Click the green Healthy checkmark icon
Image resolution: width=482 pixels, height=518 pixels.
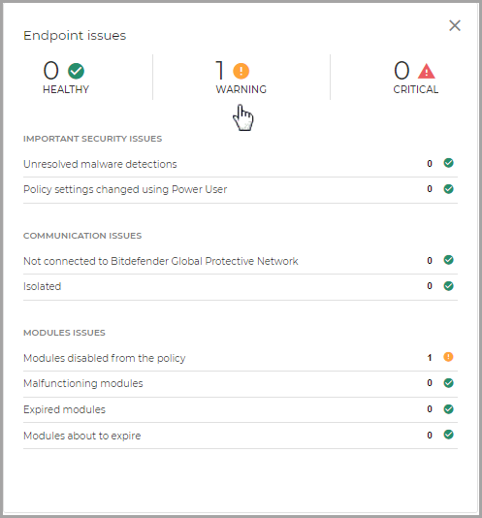click(x=76, y=71)
